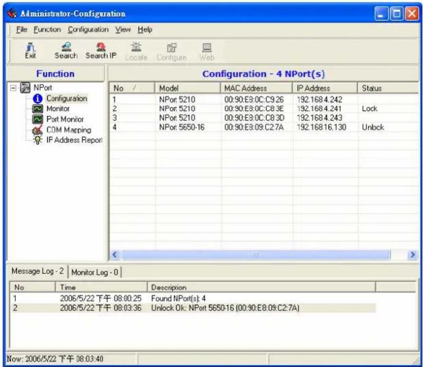Click the horizontal scrollbar thumb
The height and width of the screenshot is (367, 423).
click(256, 254)
